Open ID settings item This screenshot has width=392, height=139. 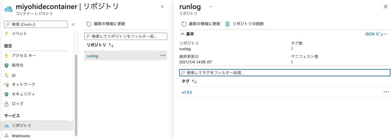14,75
